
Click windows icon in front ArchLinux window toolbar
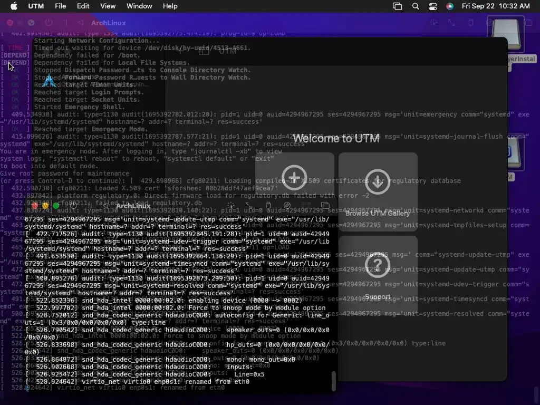tap(325, 206)
